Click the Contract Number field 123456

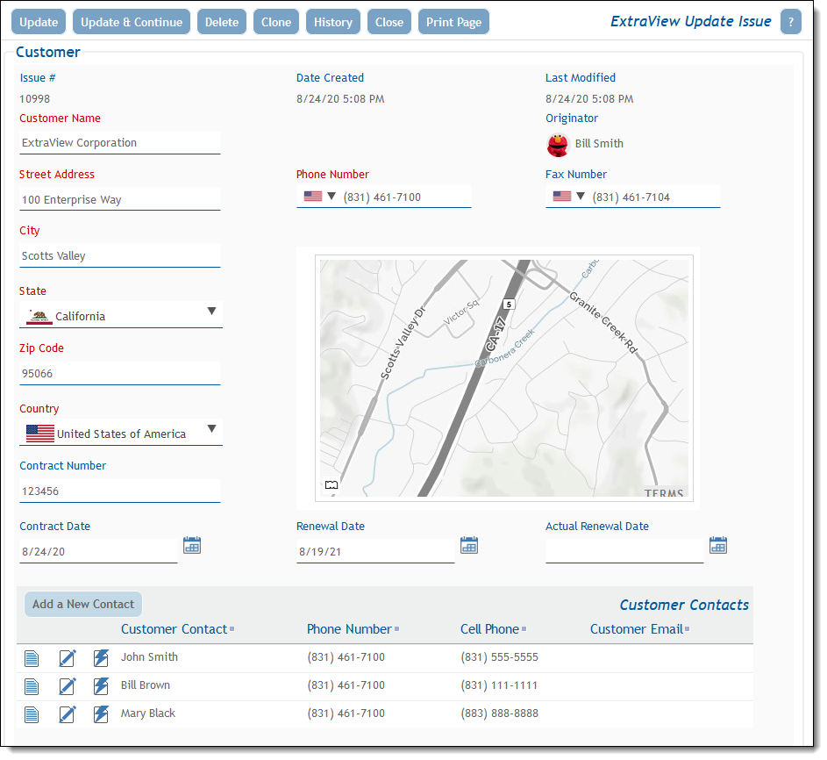[120, 491]
